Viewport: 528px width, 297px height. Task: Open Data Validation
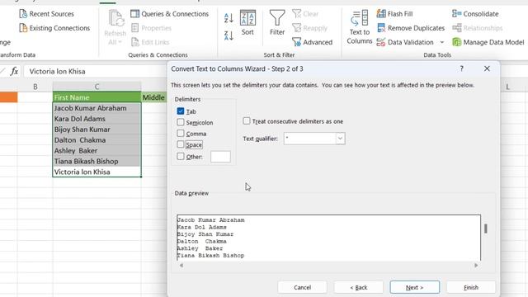pos(405,42)
